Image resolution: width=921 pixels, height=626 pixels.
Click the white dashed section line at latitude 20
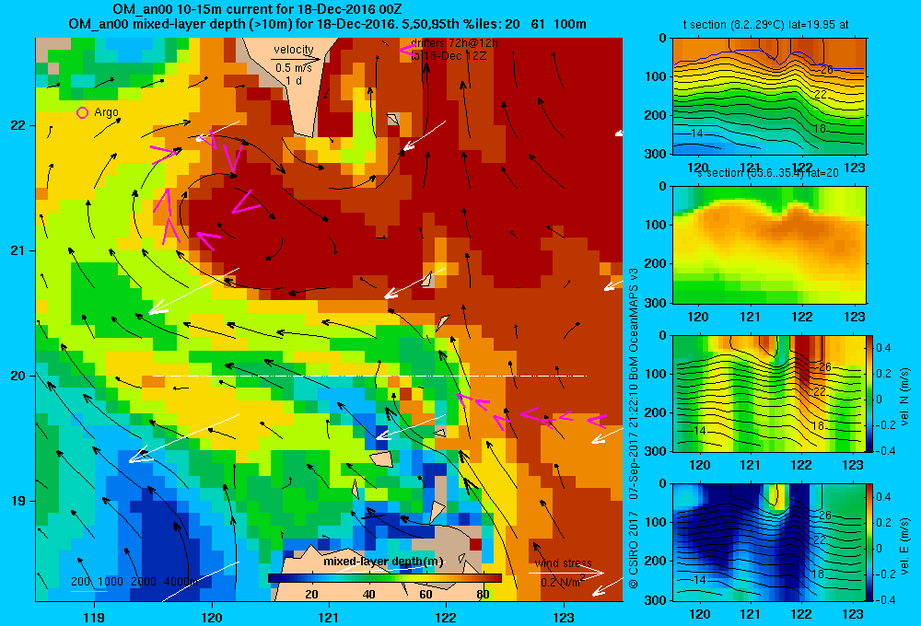tap(369, 376)
